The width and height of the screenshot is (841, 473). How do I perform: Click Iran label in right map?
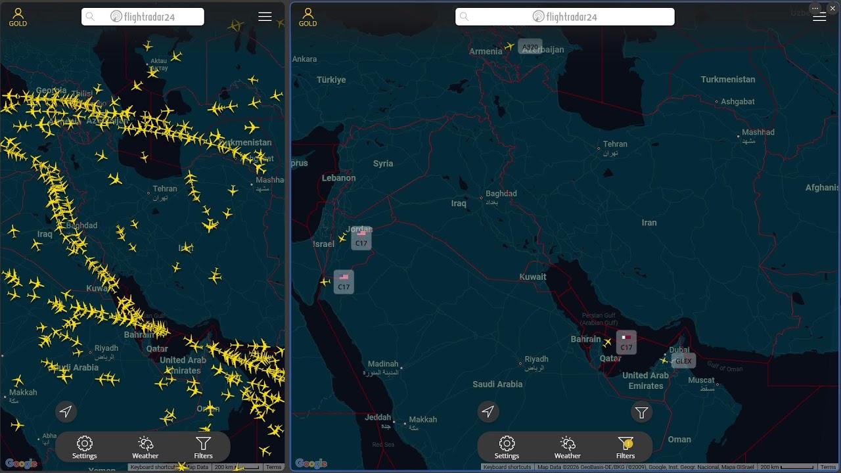(649, 222)
